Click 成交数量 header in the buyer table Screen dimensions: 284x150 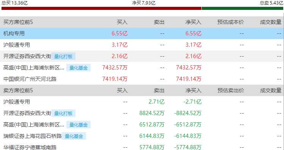271,22
